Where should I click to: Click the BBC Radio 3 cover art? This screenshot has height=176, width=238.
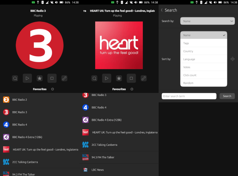tap(40, 45)
